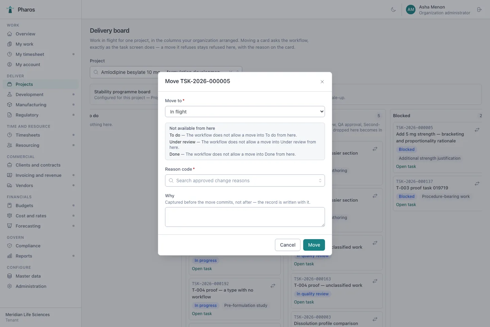Click the Compliance shield icon
Viewport: 490px width, 327px height.
pyautogui.click(x=10, y=246)
